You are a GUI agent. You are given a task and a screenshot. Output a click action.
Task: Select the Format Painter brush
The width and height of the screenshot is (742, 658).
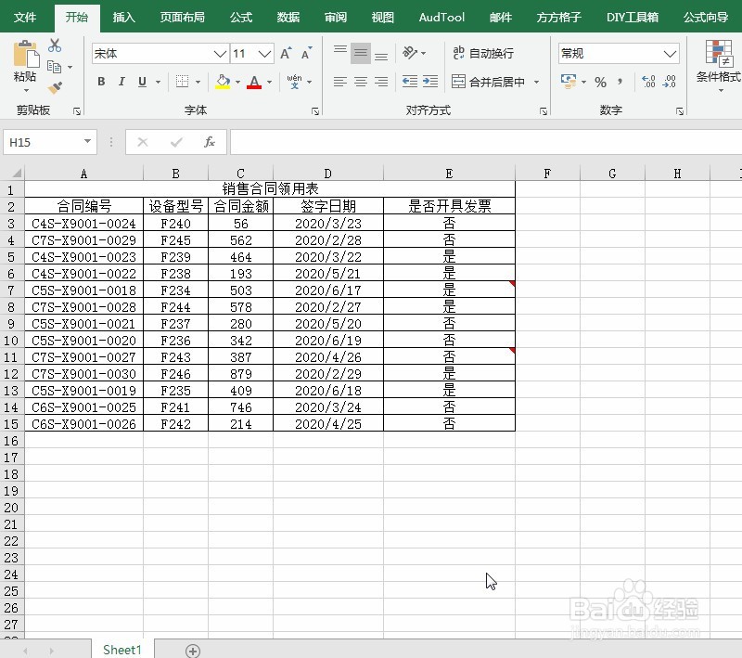pos(55,87)
